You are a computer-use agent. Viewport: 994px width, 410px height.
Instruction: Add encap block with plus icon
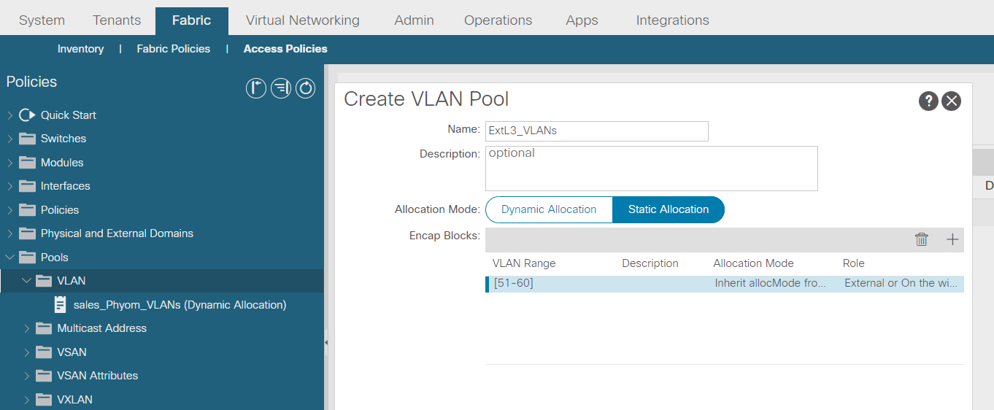[x=952, y=239]
